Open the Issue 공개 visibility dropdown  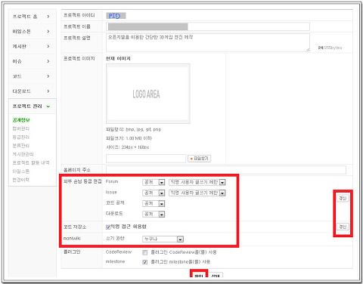coord(154,193)
